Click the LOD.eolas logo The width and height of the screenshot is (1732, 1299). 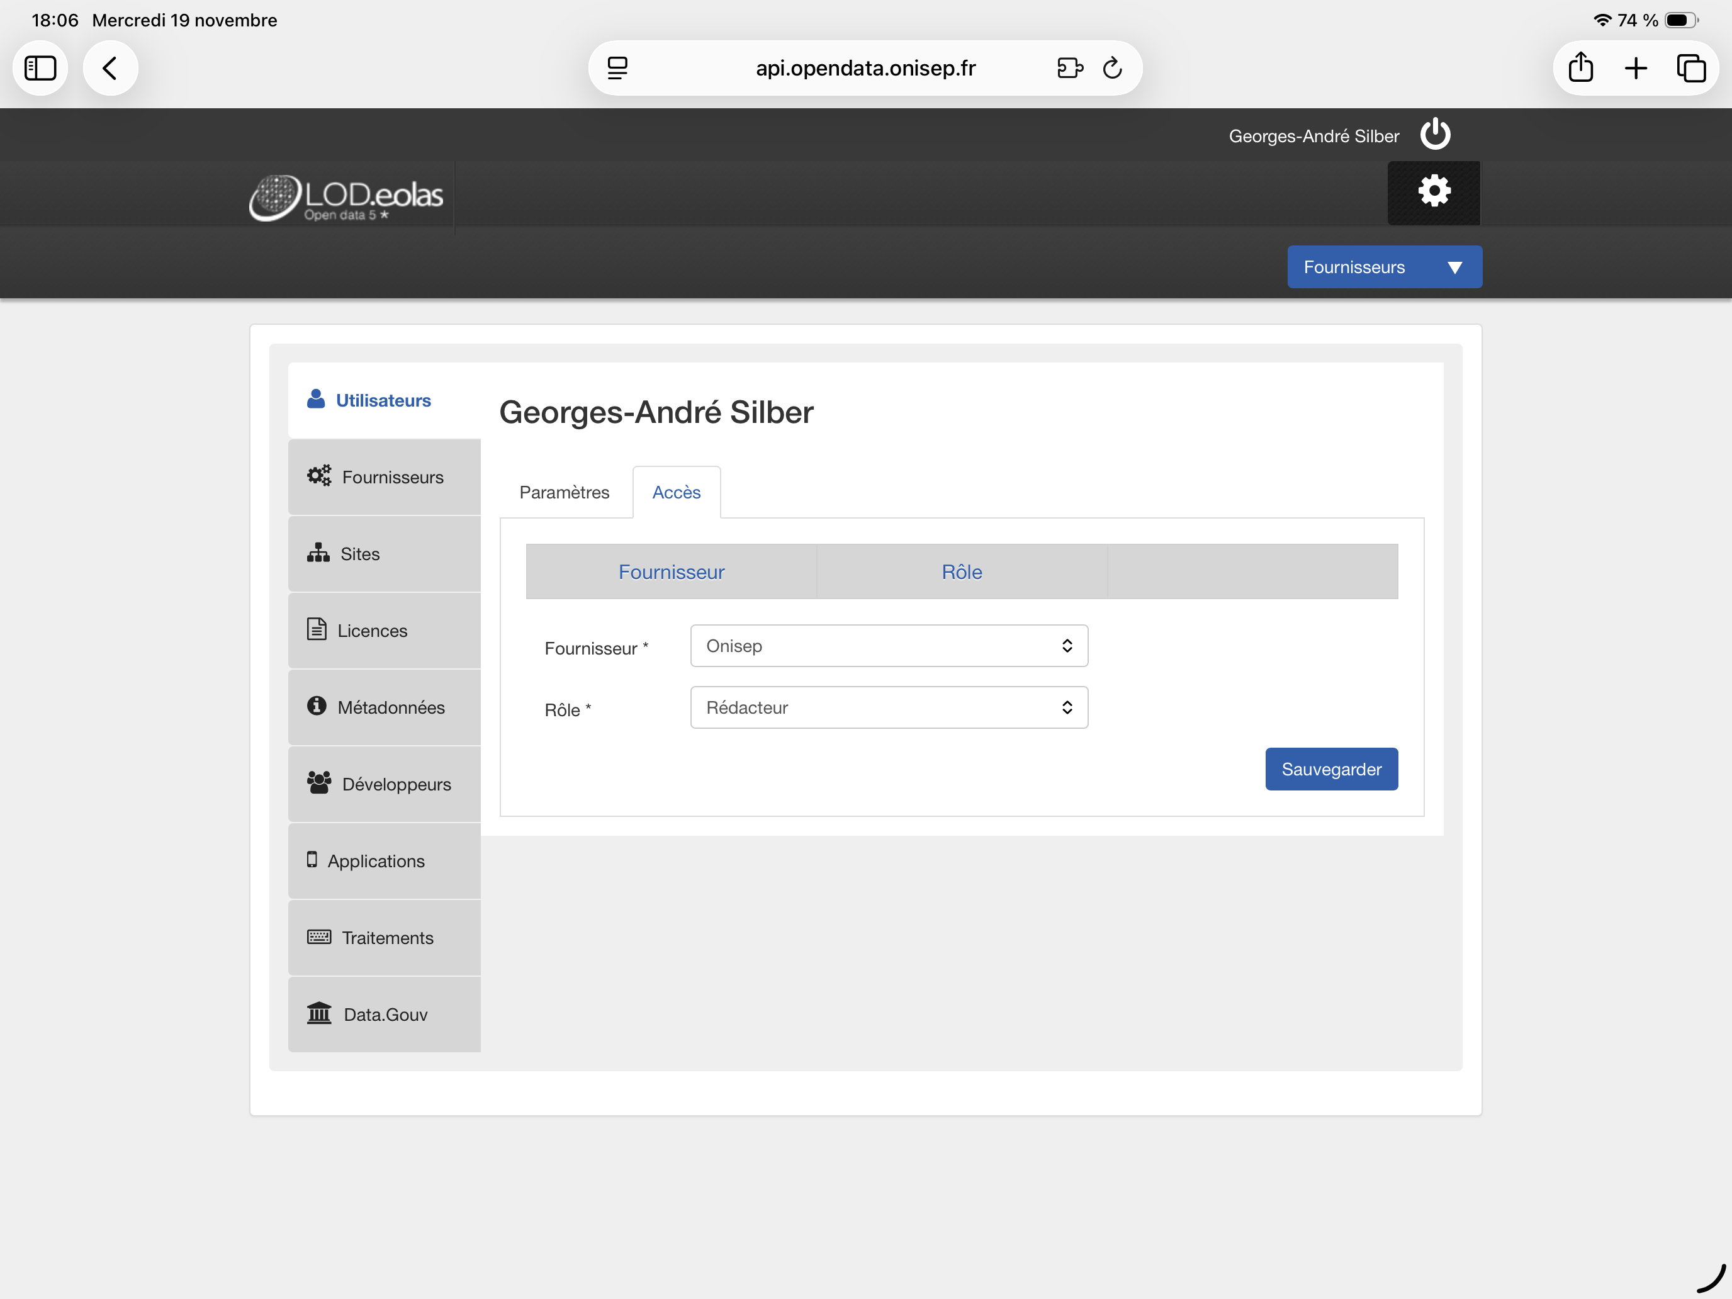(346, 198)
